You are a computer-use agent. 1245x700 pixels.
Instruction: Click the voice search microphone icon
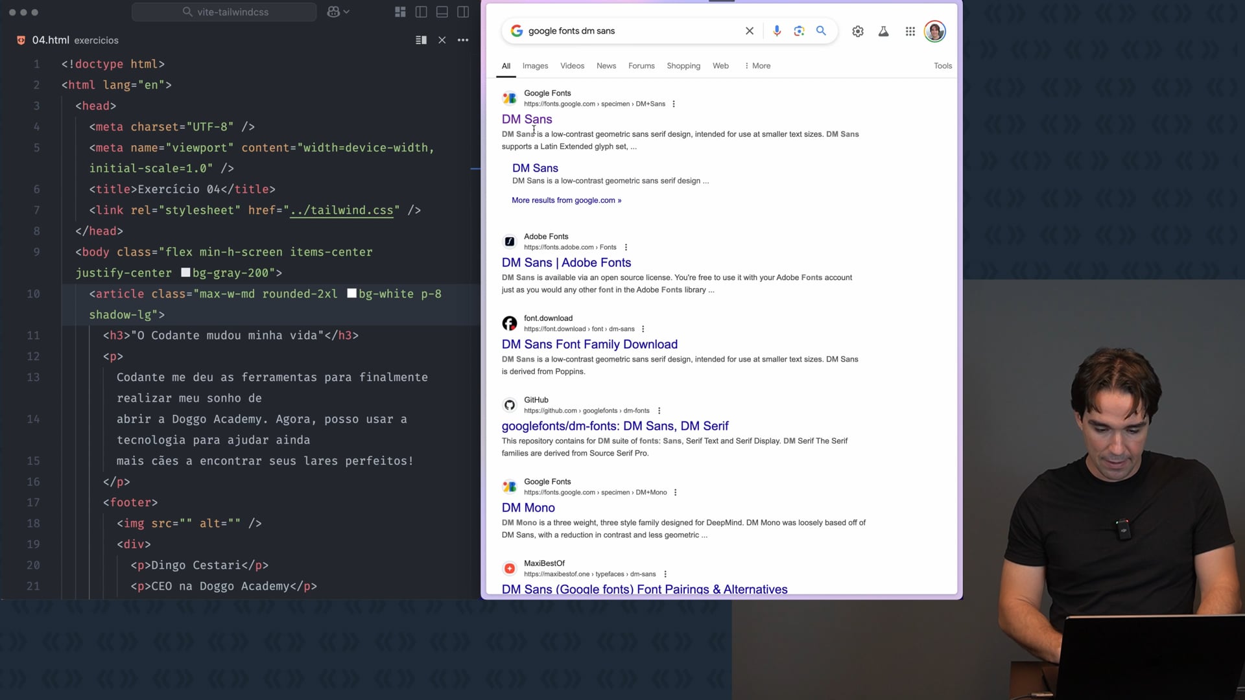777,30
